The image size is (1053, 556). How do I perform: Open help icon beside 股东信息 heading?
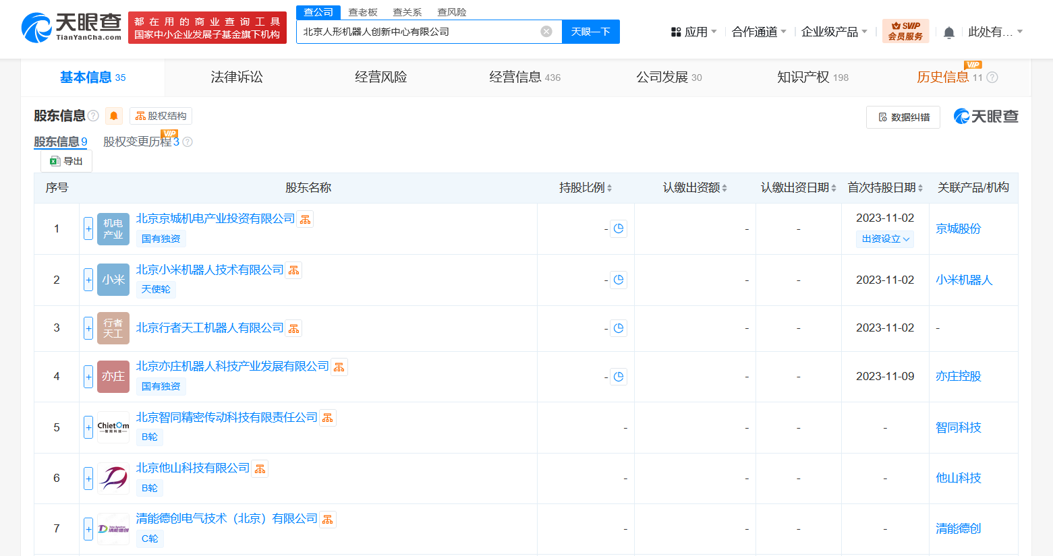(x=93, y=116)
